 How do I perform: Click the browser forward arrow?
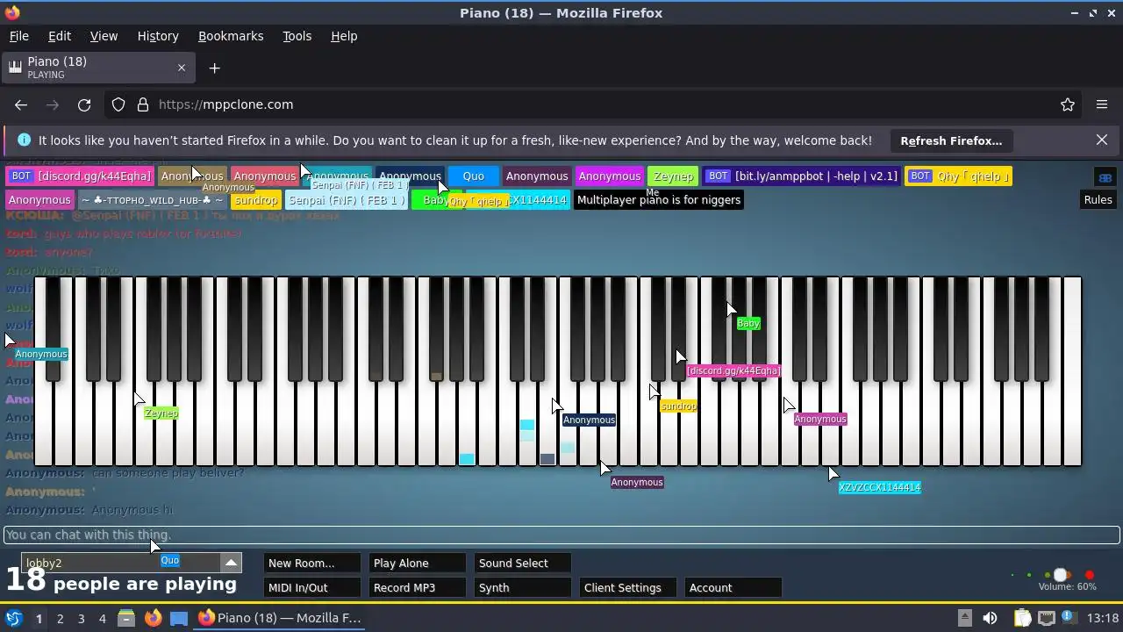coord(53,104)
